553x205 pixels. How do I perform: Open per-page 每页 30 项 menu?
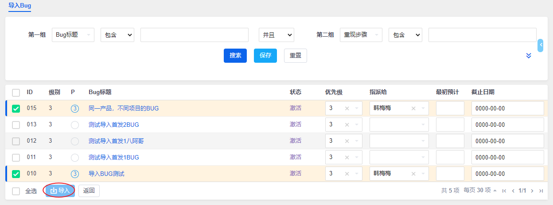click(479, 190)
